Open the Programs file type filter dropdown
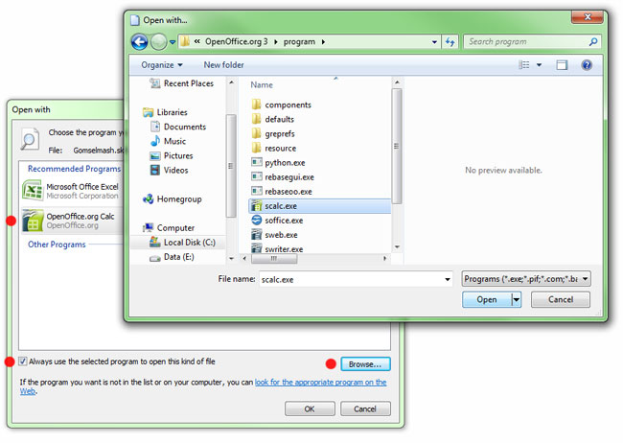This screenshot has height=443, width=623. tap(526, 279)
